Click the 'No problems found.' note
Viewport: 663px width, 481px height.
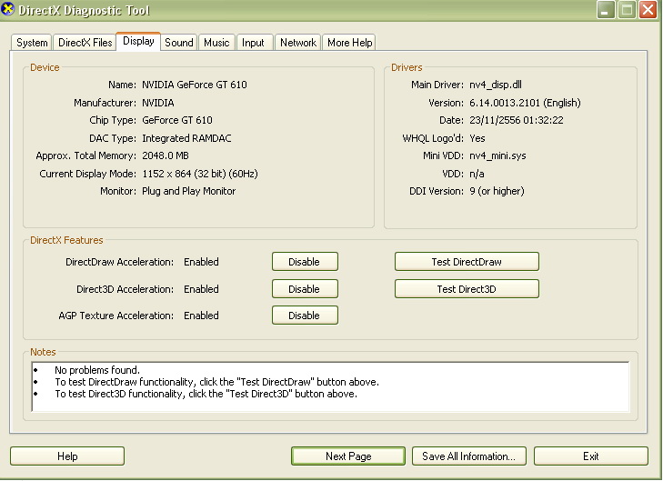pyautogui.click(x=97, y=370)
